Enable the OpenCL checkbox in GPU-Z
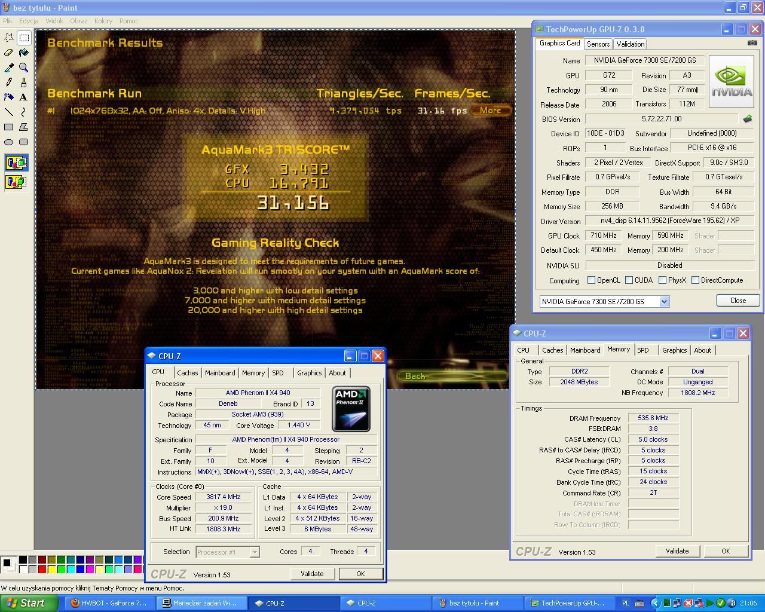The image size is (765, 612). 591,280
